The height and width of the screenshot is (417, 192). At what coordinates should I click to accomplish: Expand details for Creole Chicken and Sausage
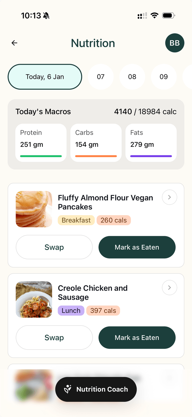(169, 287)
